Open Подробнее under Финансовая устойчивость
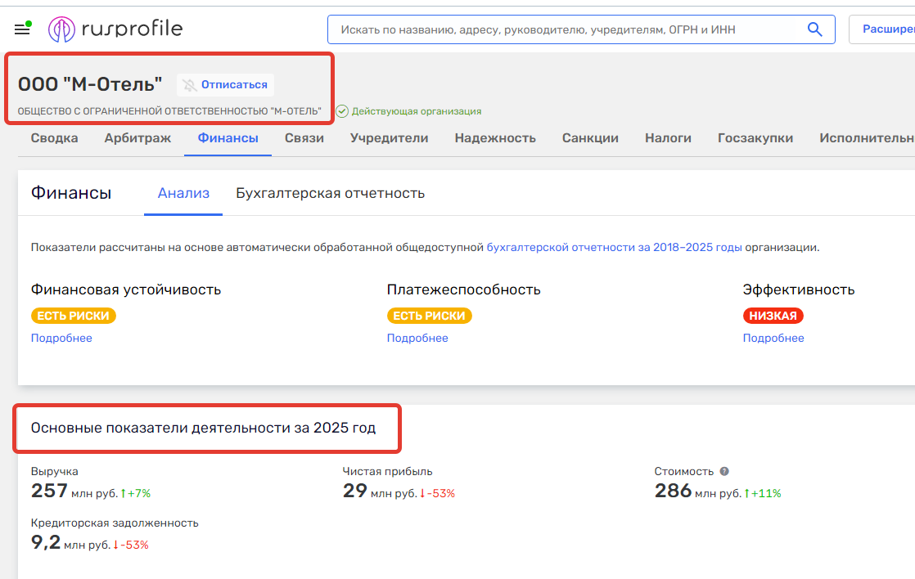915x579 pixels. (x=61, y=339)
